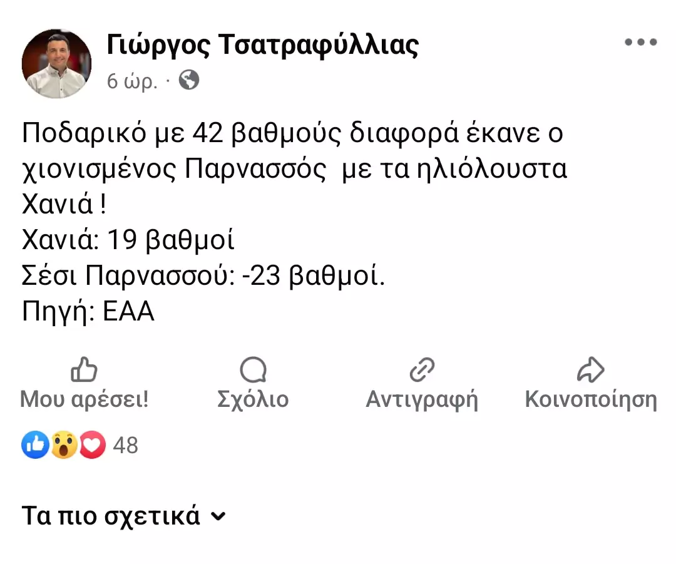The image size is (676, 564).
Task: Click the wow face reaction emoji
Action: pyautogui.click(x=64, y=445)
